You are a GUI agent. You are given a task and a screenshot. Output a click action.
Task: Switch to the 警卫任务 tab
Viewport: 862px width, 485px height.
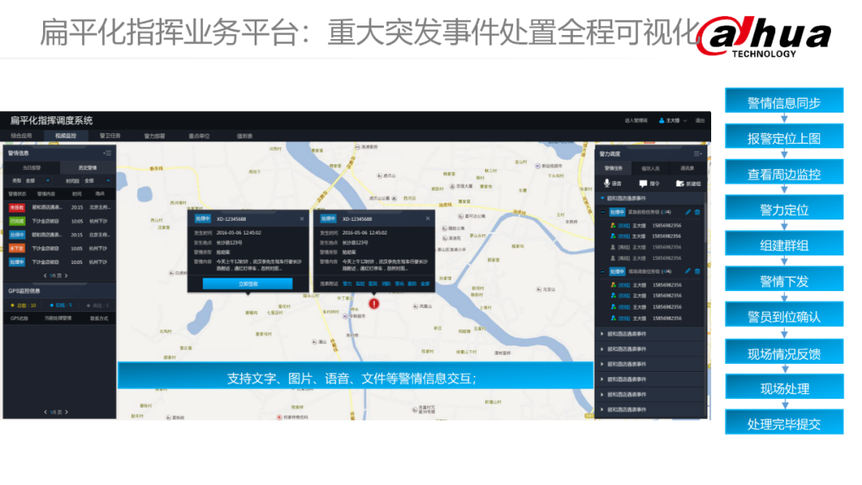pos(110,136)
